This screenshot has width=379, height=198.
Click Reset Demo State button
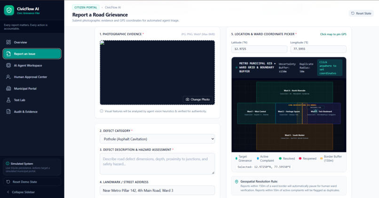[x=32, y=182]
